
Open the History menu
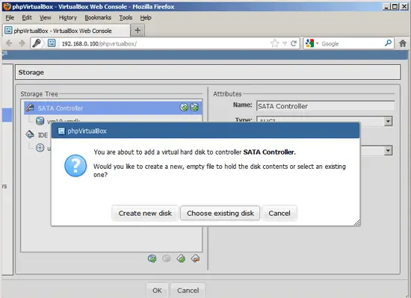pos(67,17)
